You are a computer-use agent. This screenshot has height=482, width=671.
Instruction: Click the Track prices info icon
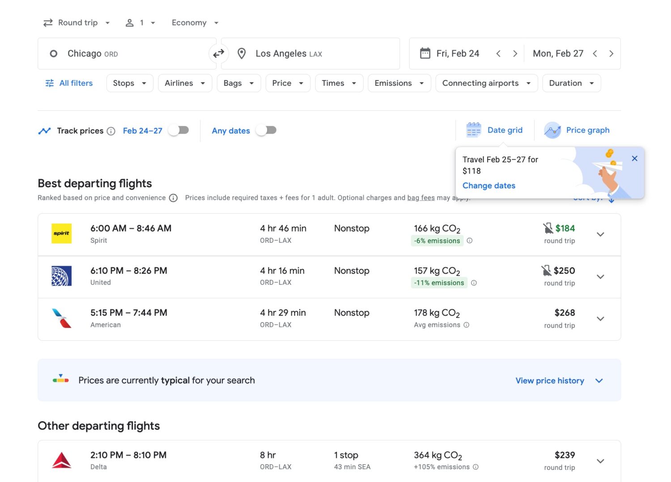point(110,131)
